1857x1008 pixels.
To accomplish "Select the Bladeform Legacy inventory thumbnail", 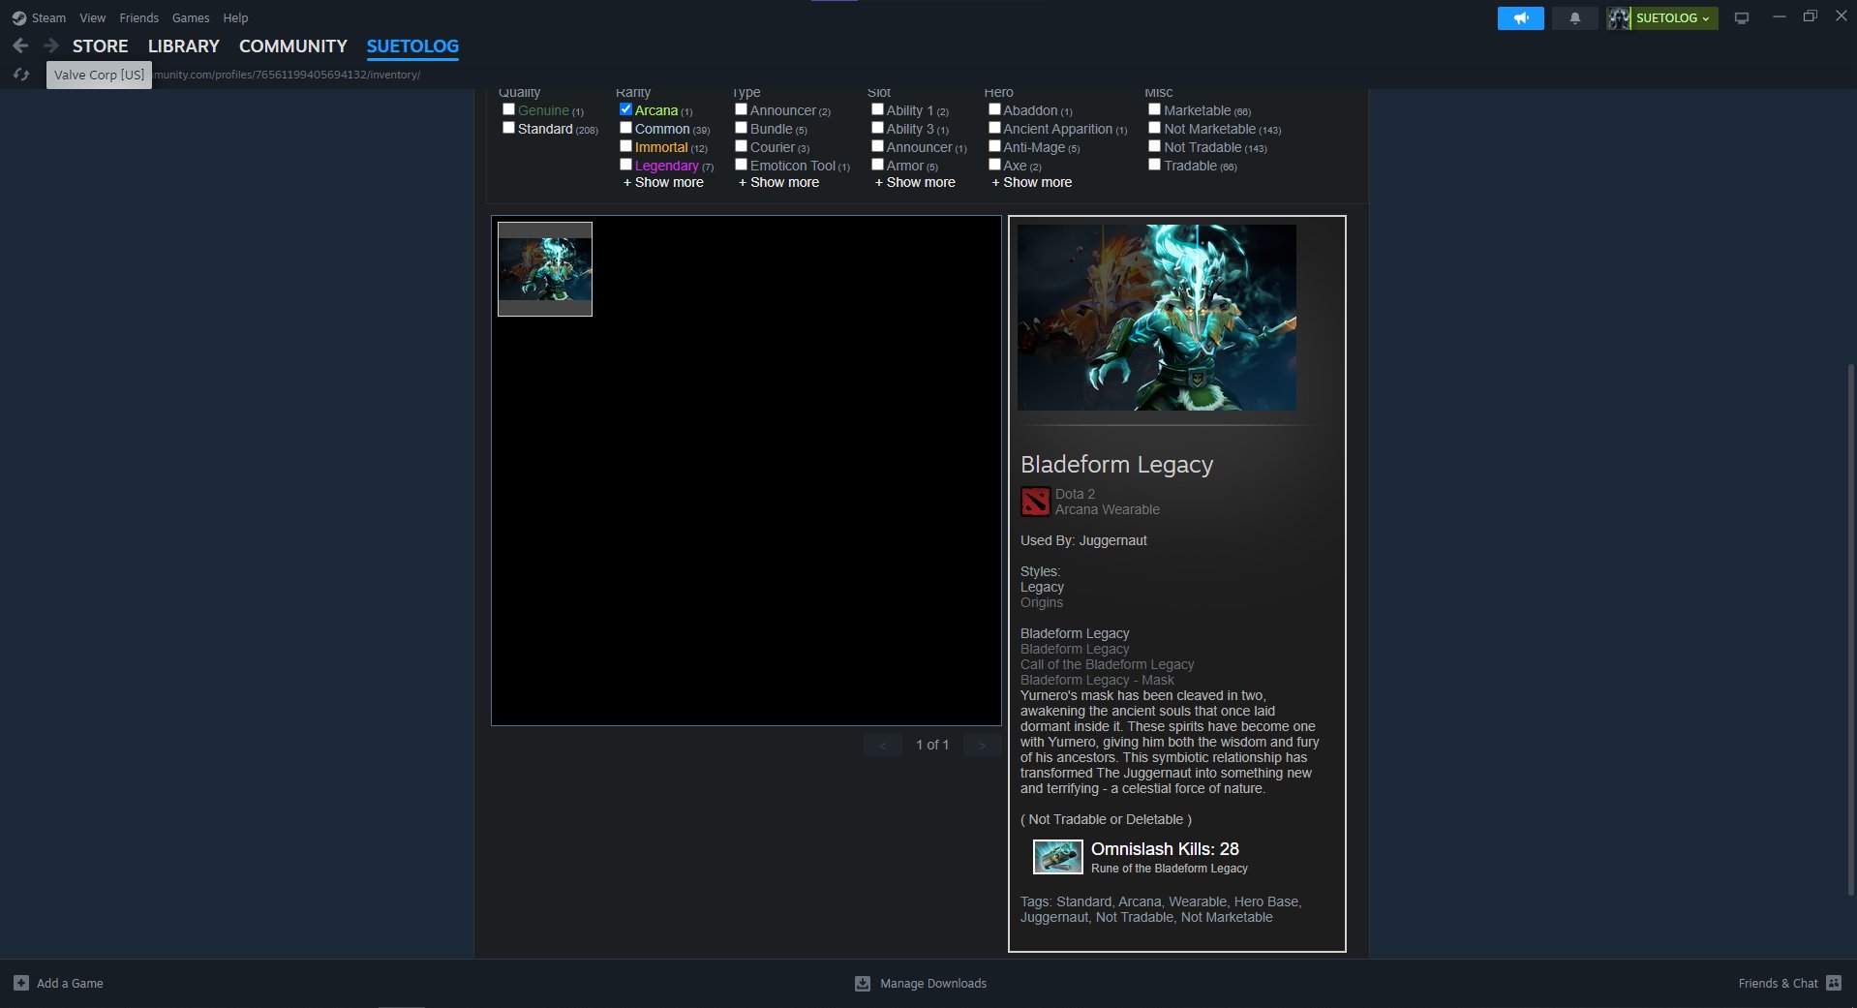I will pyautogui.click(x=544, y=269).
